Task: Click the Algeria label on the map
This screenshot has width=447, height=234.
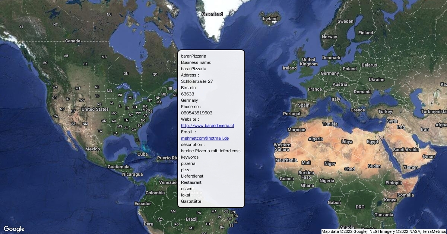Action: [316, 139]
